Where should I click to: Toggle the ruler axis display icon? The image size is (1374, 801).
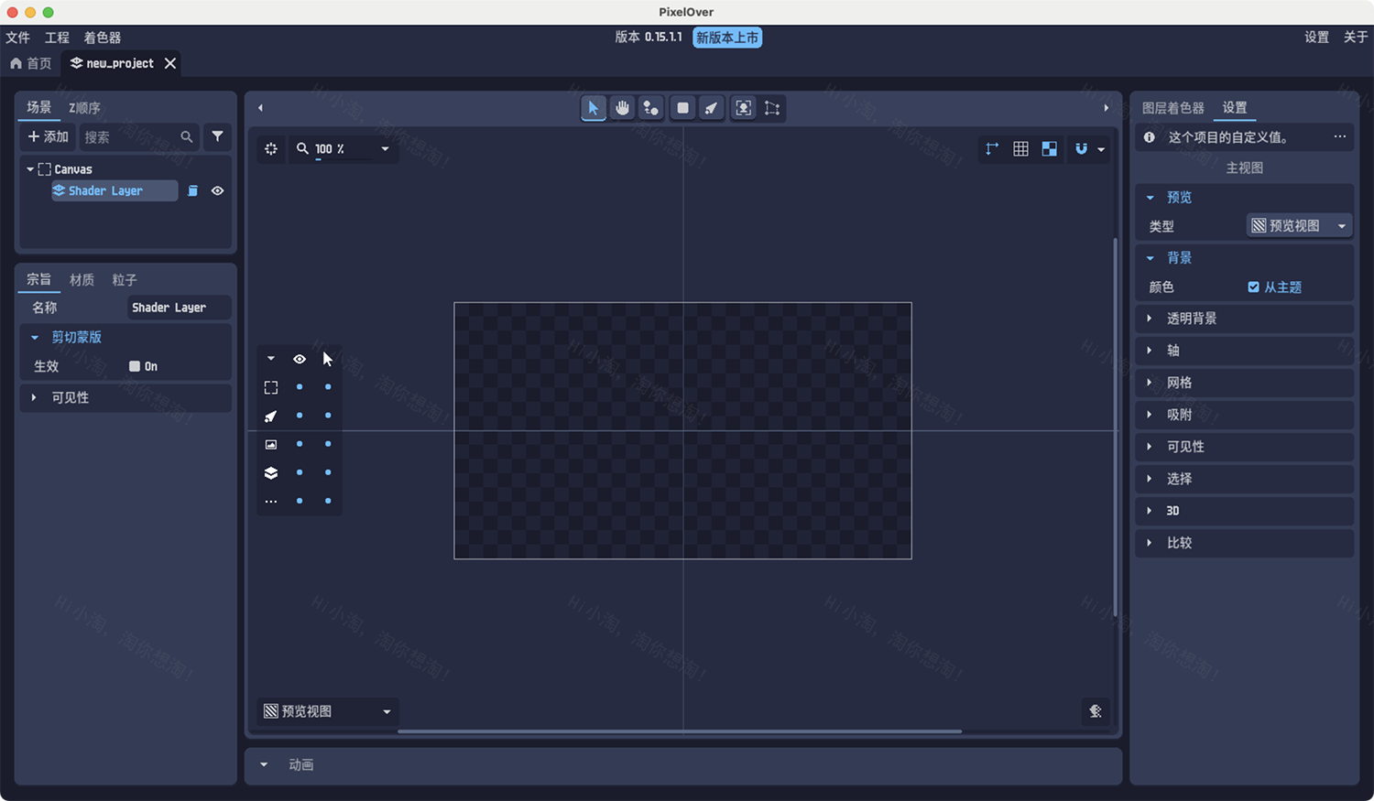pos(991,148)
